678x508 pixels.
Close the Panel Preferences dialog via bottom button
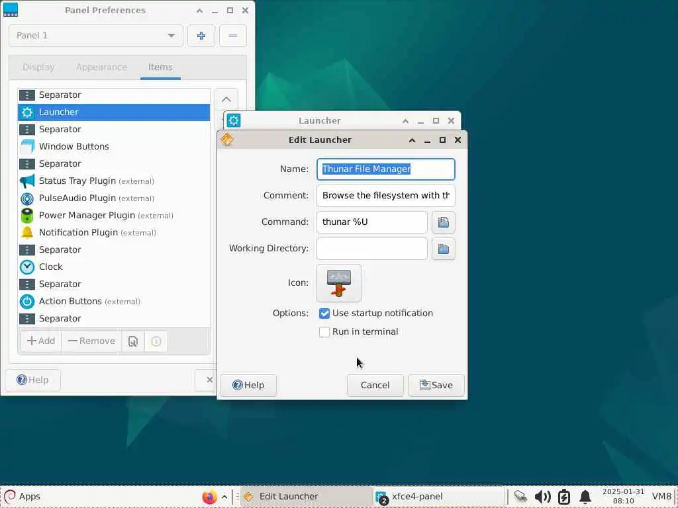point(206,380)
